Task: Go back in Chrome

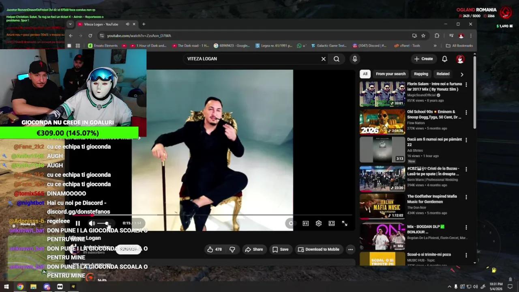Action: click(x=71, y=36)
